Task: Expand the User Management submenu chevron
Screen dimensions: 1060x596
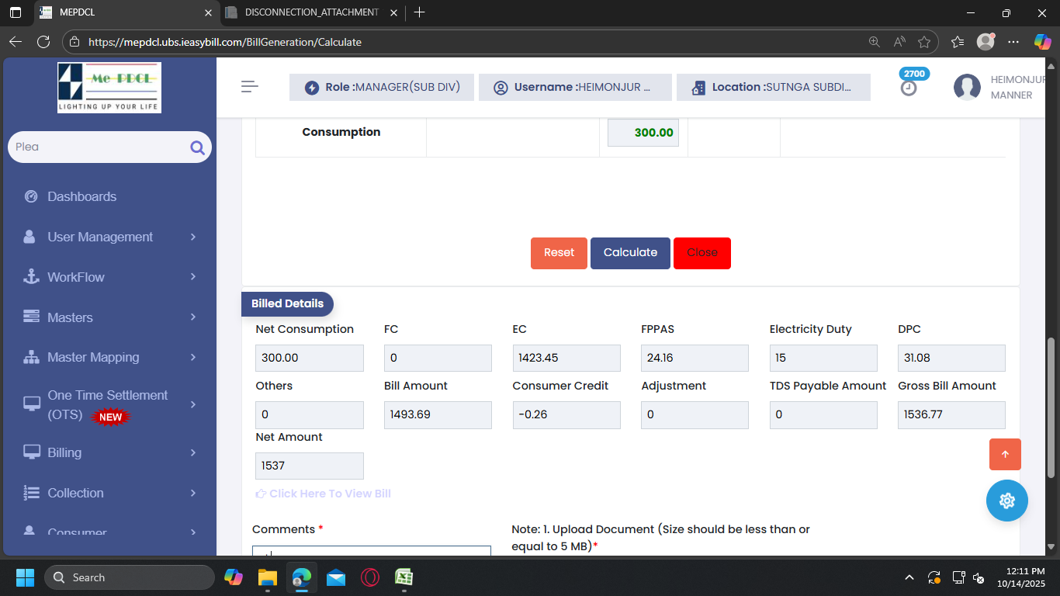Action: (x=193, y=237)
